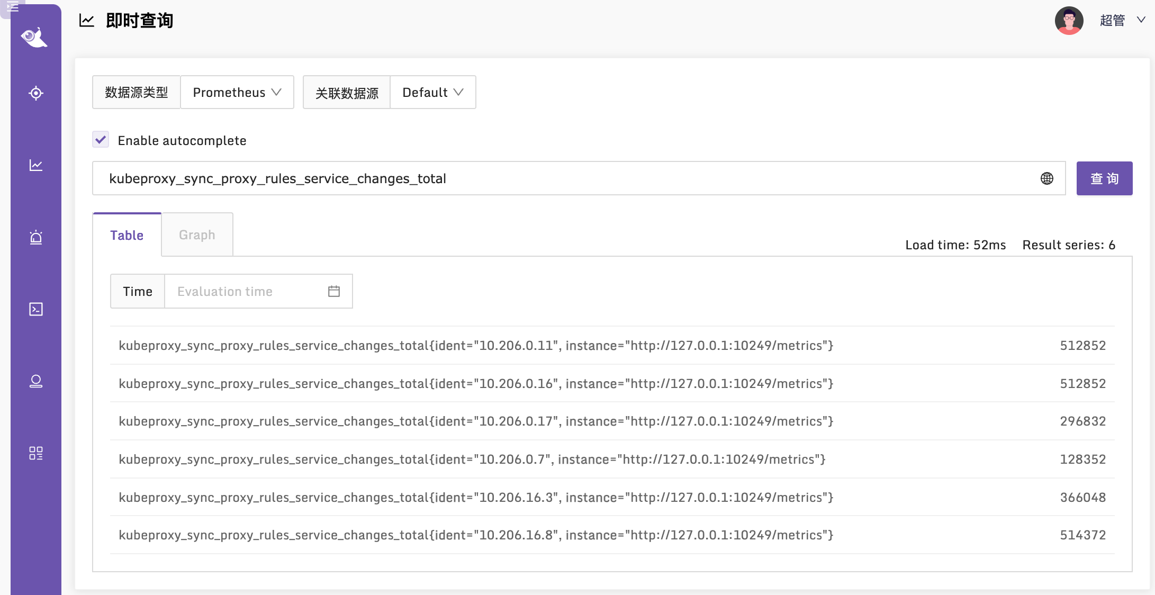Viewport: 1155px width, 595px height.
Task: Click the 查询 query button
Action: [x=1104, y=177]
